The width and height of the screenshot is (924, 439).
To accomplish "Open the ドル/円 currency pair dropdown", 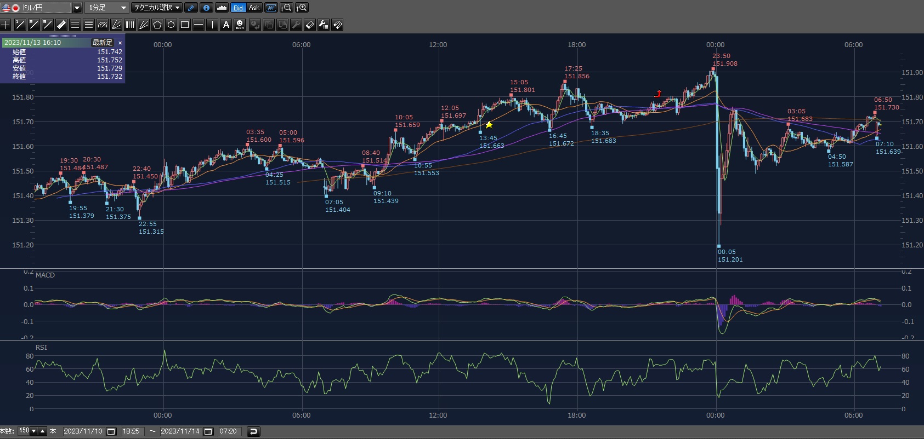I will [x=77, y=8].
